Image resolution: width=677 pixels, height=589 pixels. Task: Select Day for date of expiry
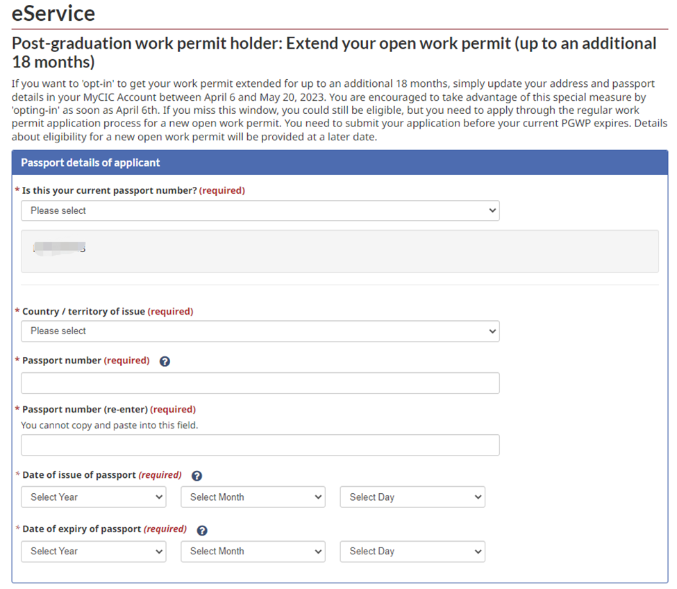(412, 551)
